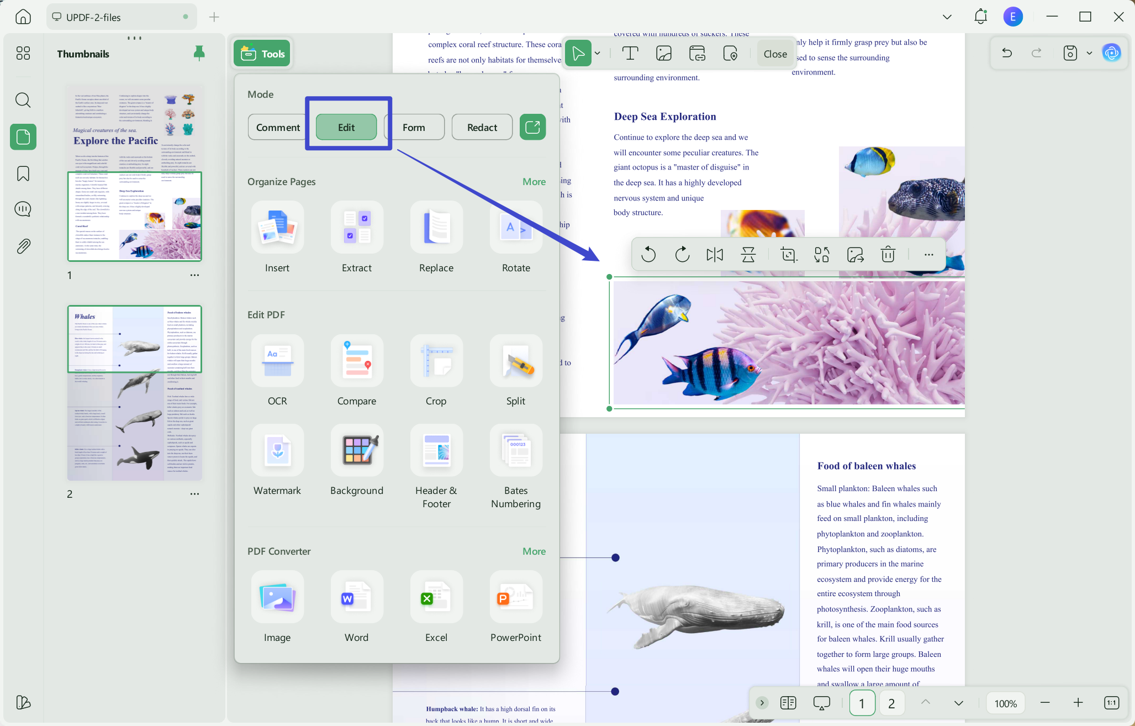Open the 100% zoom level dropdown
The height and width of the screenshot is (726, 1135).
(1005, 703)
